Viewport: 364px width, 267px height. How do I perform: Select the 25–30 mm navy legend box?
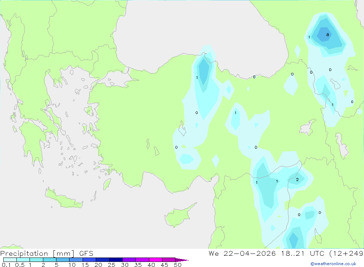(x=116, y=260)
